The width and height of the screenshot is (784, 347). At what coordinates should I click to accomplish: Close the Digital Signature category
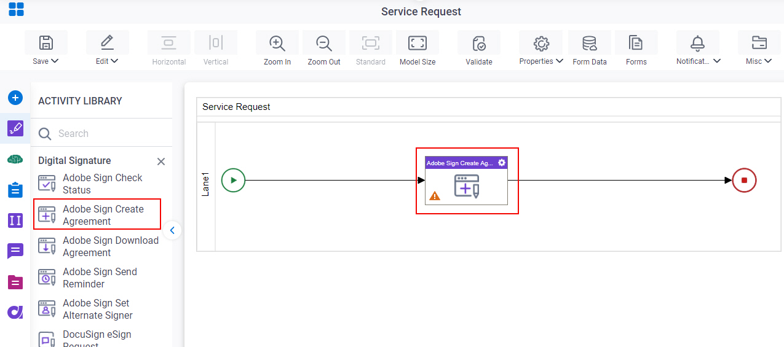[161, 162]
